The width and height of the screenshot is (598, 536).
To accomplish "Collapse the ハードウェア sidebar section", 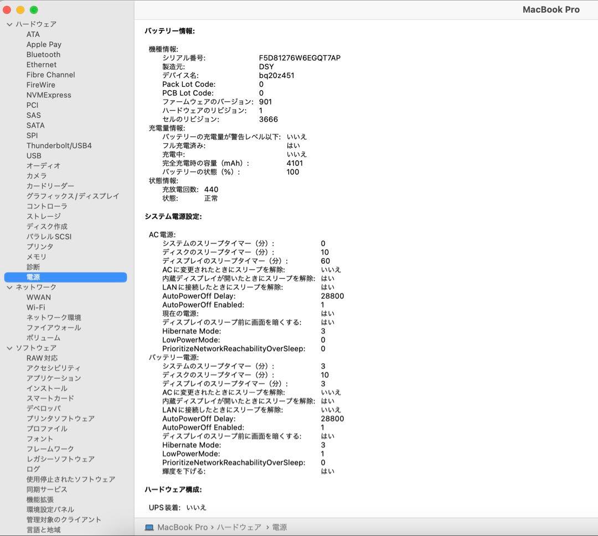I will click(x=9, y=24).
